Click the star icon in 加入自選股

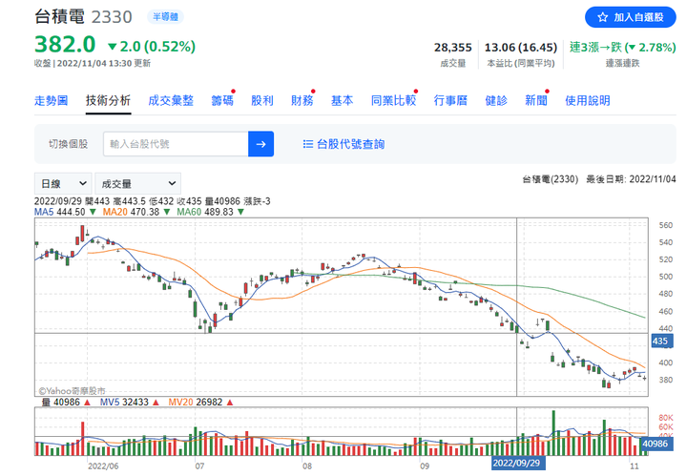pyautogui.click(x=602, y=17)
